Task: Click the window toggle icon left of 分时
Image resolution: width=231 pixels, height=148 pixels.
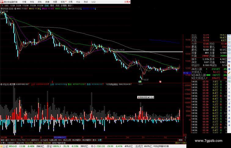Action: (2, 5)
